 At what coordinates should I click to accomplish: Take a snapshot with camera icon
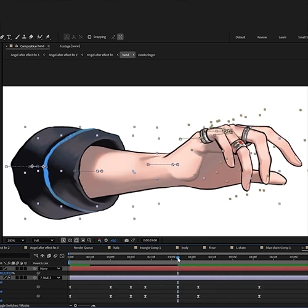pos(126,240)
